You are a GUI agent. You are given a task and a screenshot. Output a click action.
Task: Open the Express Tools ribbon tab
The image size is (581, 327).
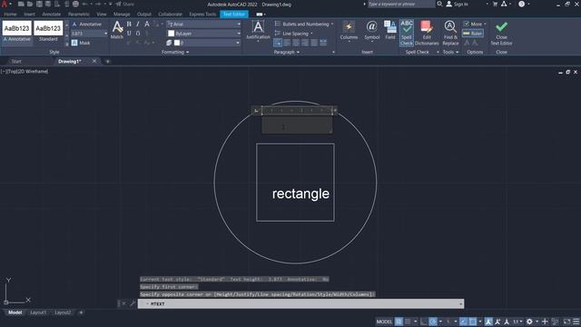click(x=202, y=15)
